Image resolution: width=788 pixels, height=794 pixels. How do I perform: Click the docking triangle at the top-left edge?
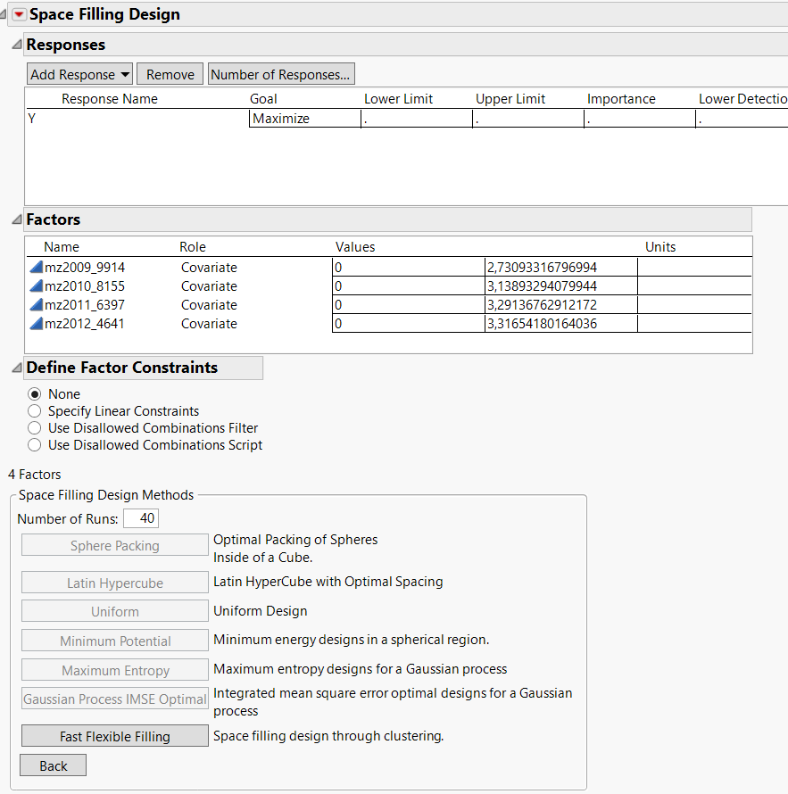point(4,12)
